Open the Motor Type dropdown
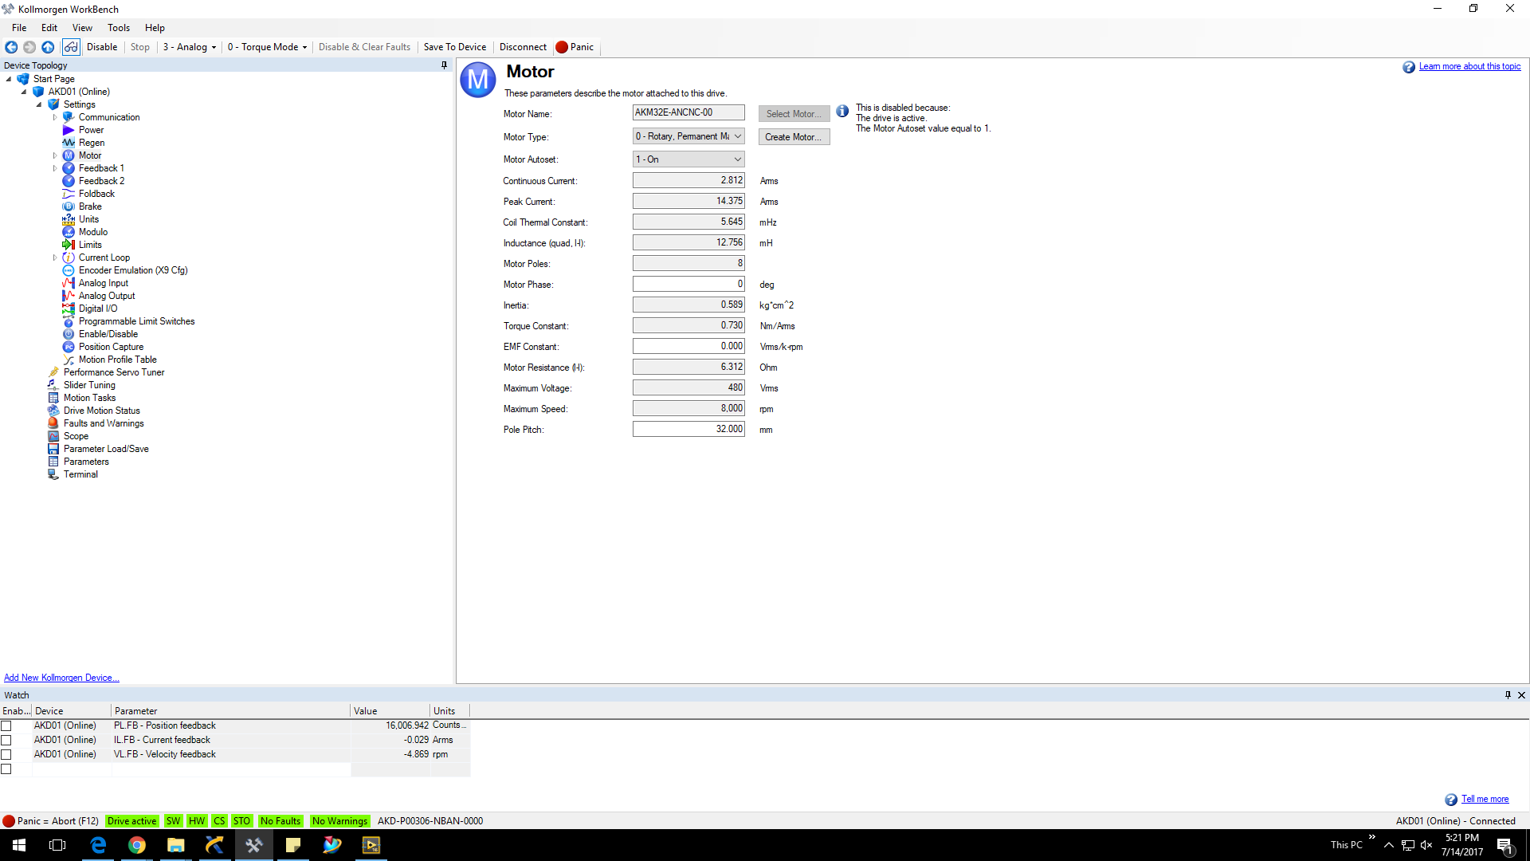The width and height of the screenshot is (1530, 861). tap(688, 136)
